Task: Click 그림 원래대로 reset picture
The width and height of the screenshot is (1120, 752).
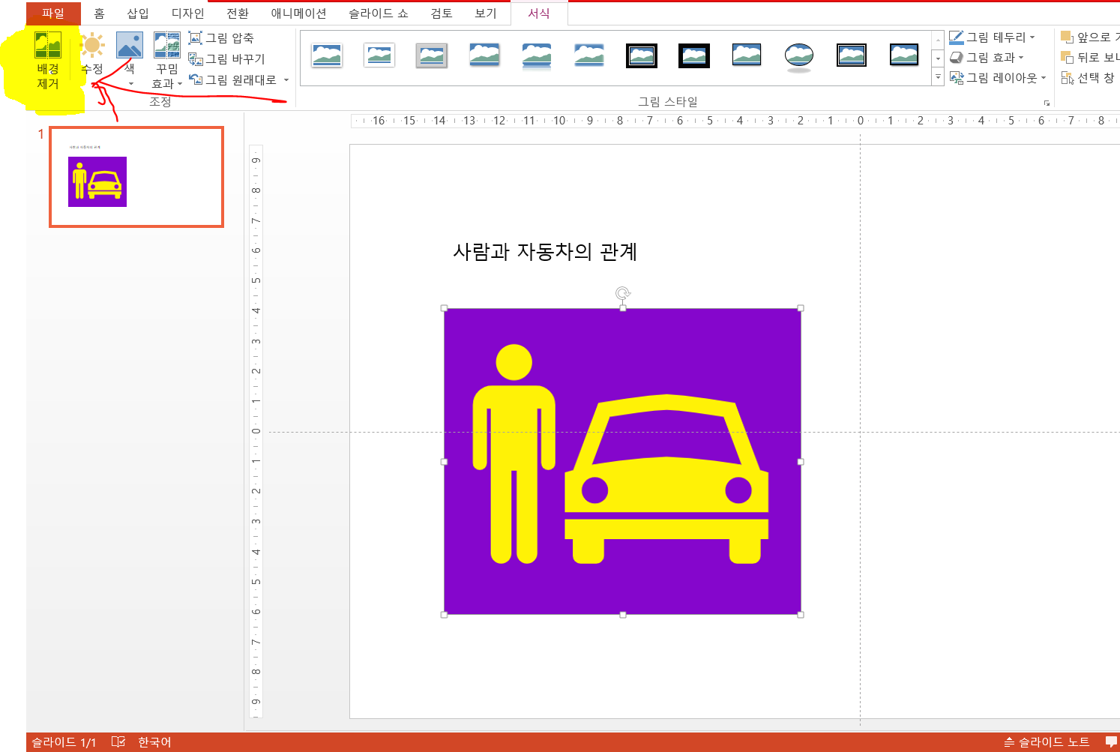Action: pos(232,79)
